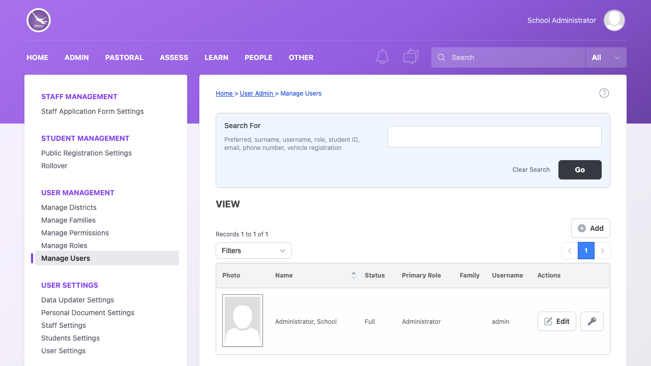
Task: Click the Add user button
Action: pyautogui.click(x=590, y=228)
